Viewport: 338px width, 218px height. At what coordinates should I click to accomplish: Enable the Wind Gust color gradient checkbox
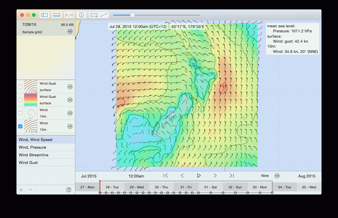(20, 100)
